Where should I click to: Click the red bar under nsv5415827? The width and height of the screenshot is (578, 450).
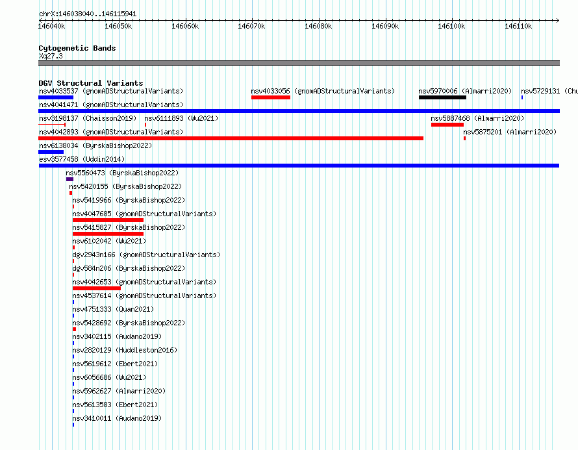108,234
